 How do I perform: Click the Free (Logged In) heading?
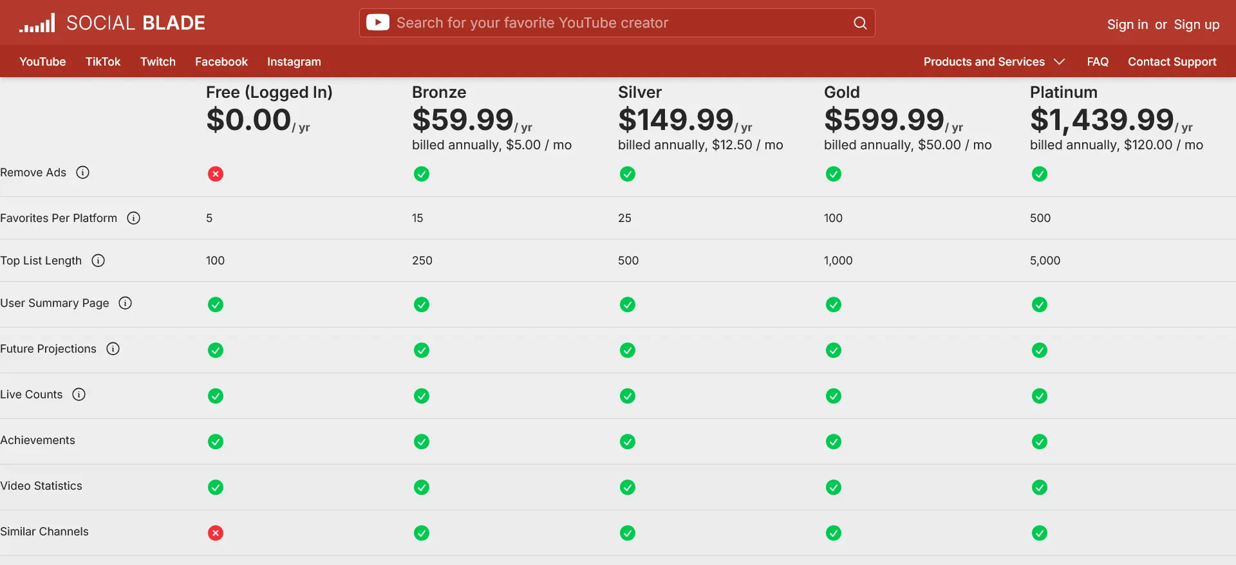pyautogui.click(x=269, y=92)
